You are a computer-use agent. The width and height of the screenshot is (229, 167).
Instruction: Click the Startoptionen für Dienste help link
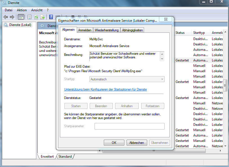[105, 89]
